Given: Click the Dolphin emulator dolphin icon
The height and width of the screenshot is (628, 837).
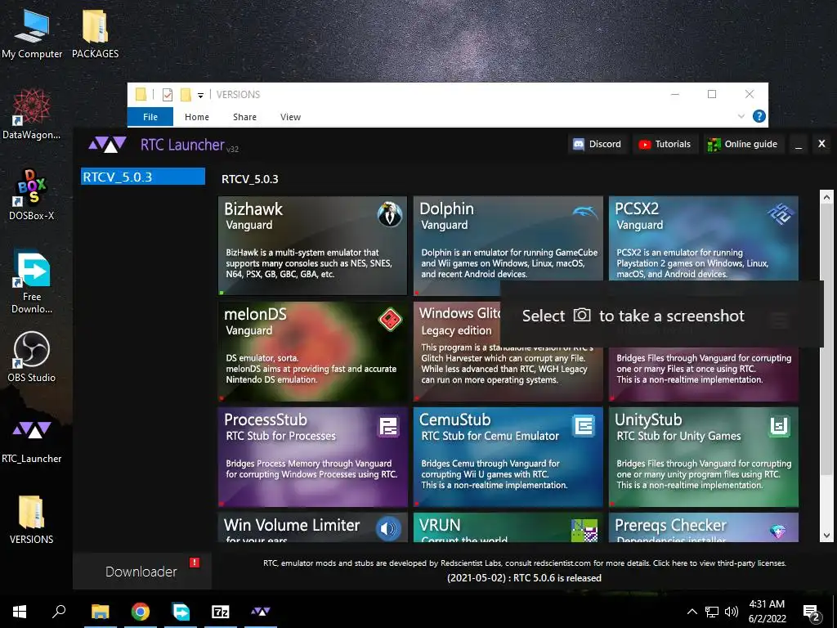Looking at the screenshot, I should pyautogui.click(x=585, y=213).
